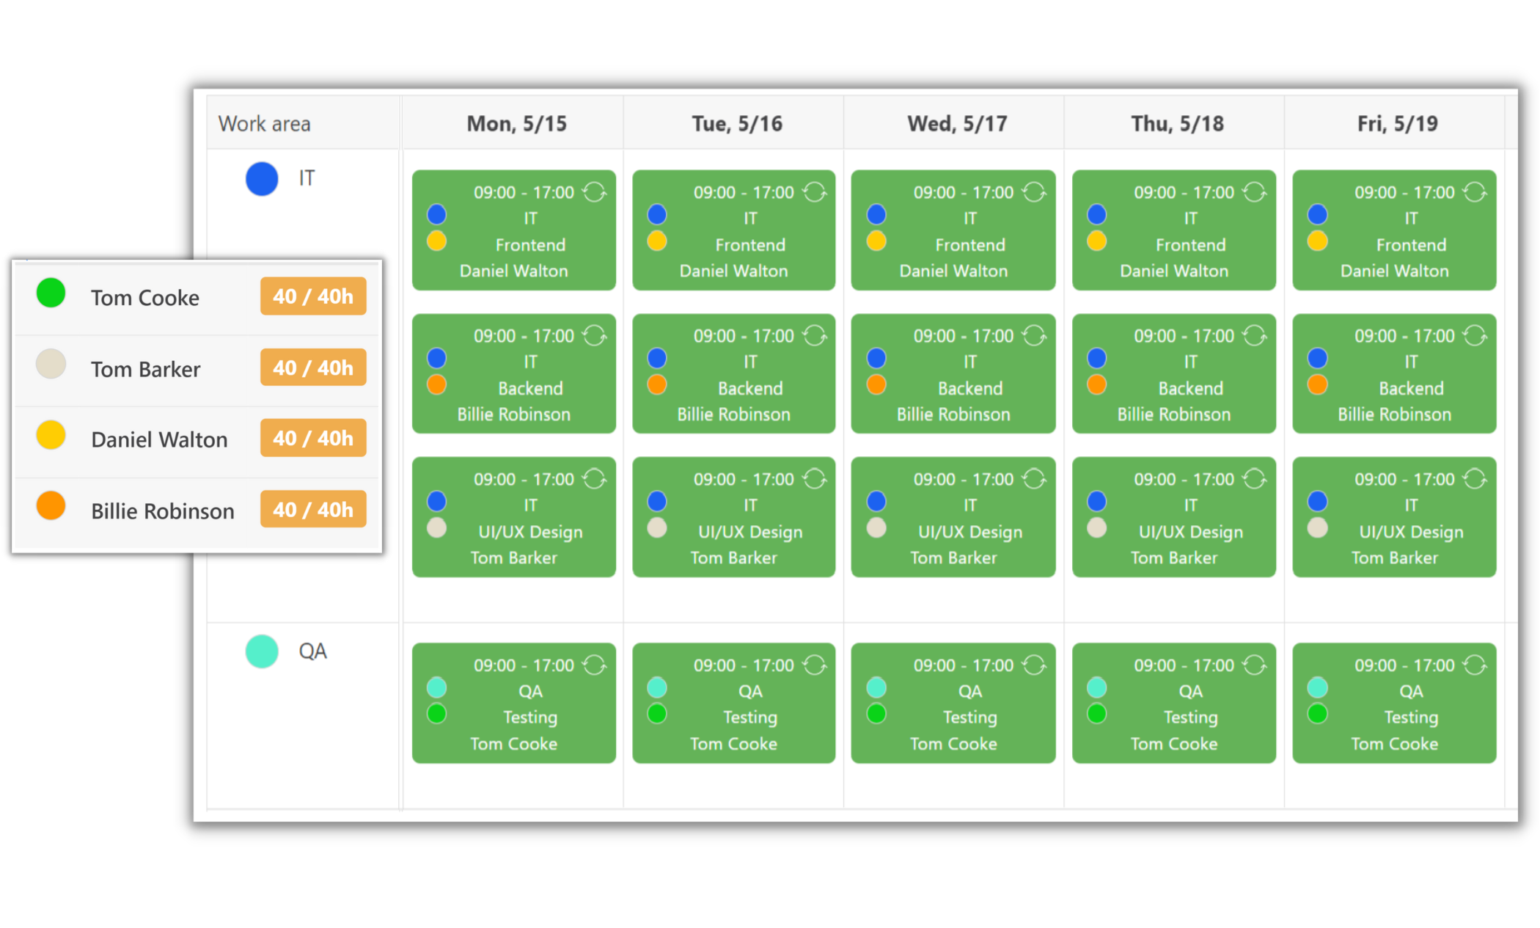The image size is (1540, 928).
Task: Click teal QA work area color dot
Action: [262, 651]
